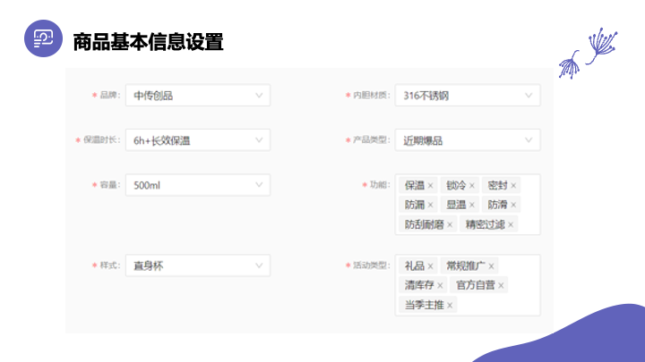The width and height of the screenshot is (645, 362).
Task: Click the purple circular header icon
Action: [43, 38]
